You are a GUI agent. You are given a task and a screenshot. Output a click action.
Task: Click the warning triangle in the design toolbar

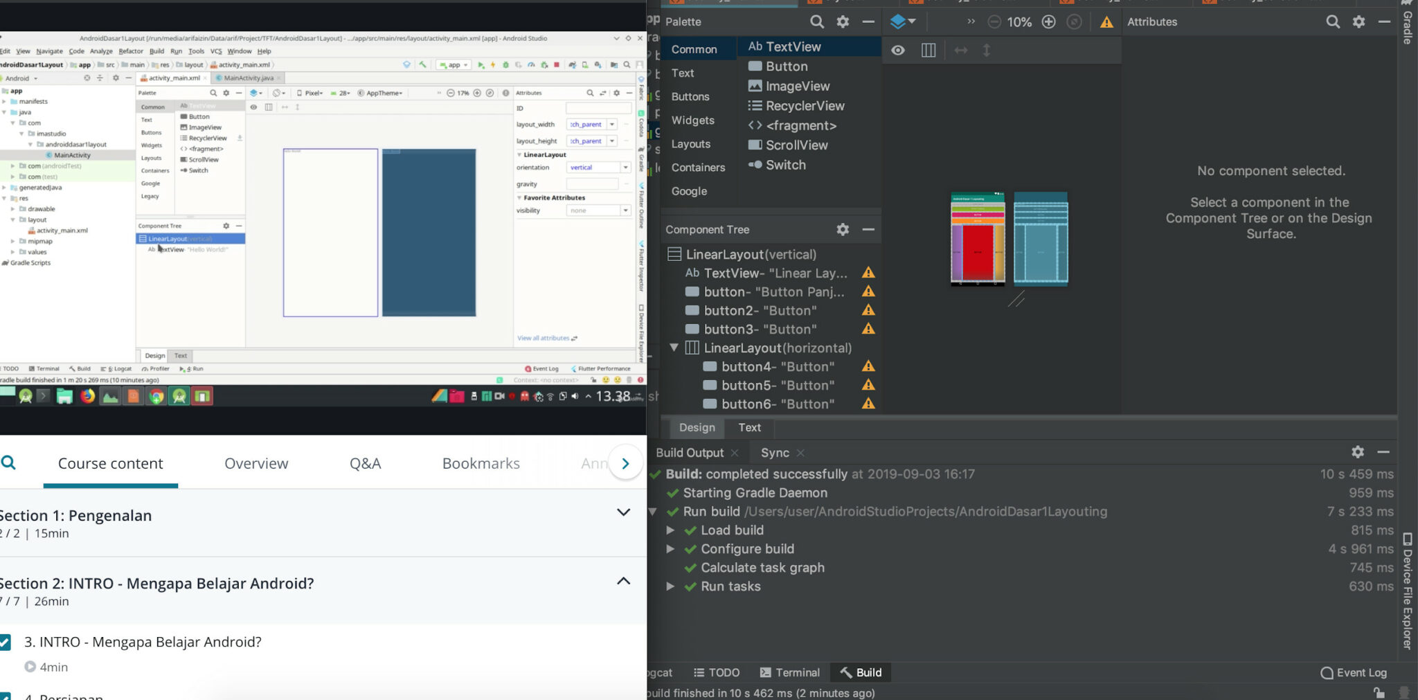(x=1106, y=21)
